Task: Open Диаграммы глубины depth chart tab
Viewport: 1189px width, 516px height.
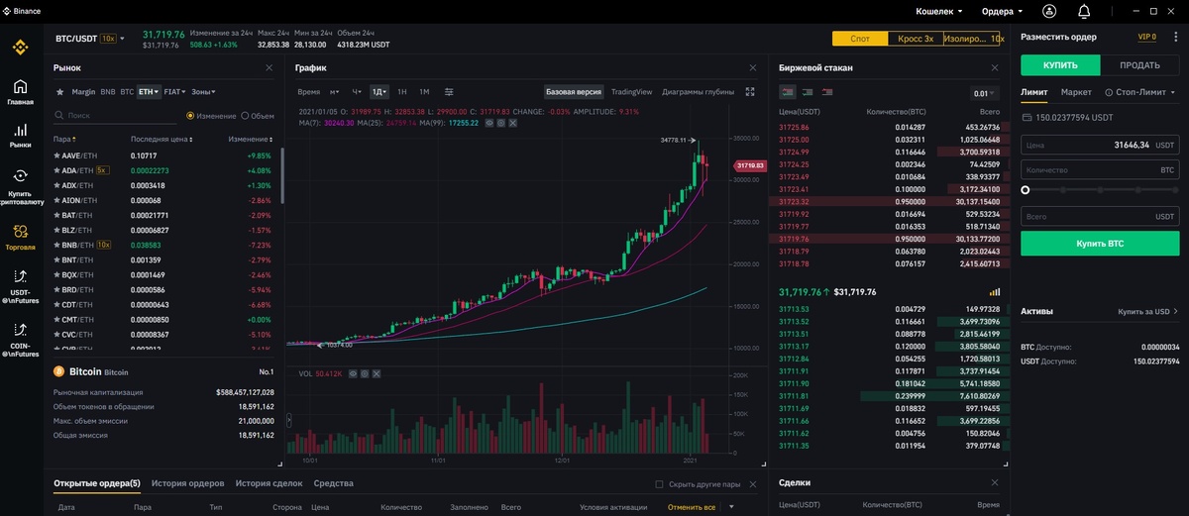Action: point(699,91)
